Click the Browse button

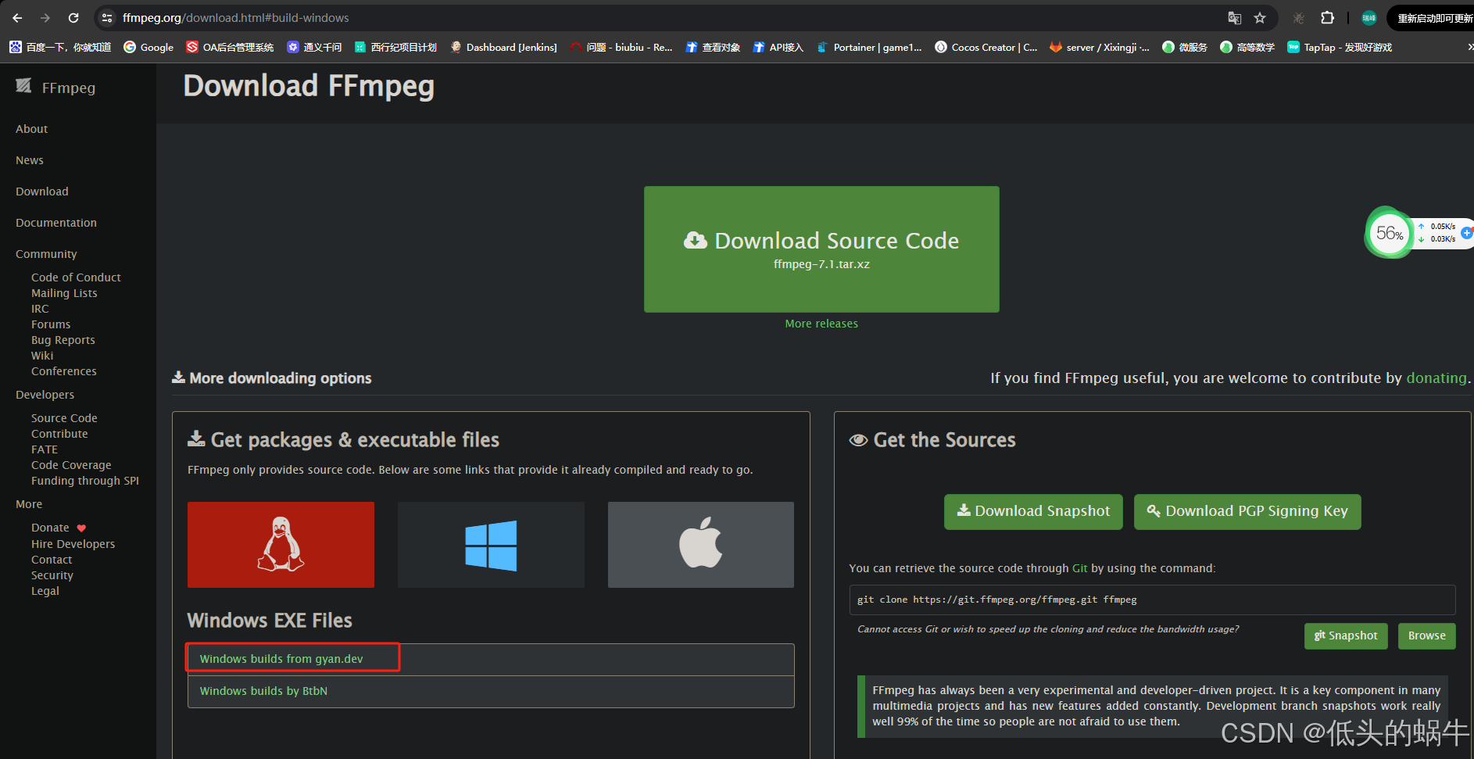click(1427, 635)
